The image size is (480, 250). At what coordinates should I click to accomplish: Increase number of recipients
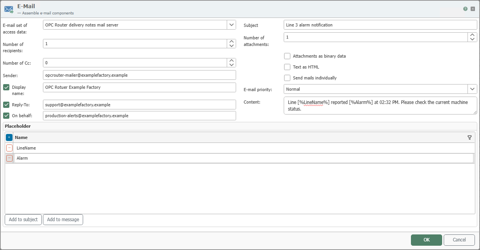pyautogui.click(x=232, y=42)
